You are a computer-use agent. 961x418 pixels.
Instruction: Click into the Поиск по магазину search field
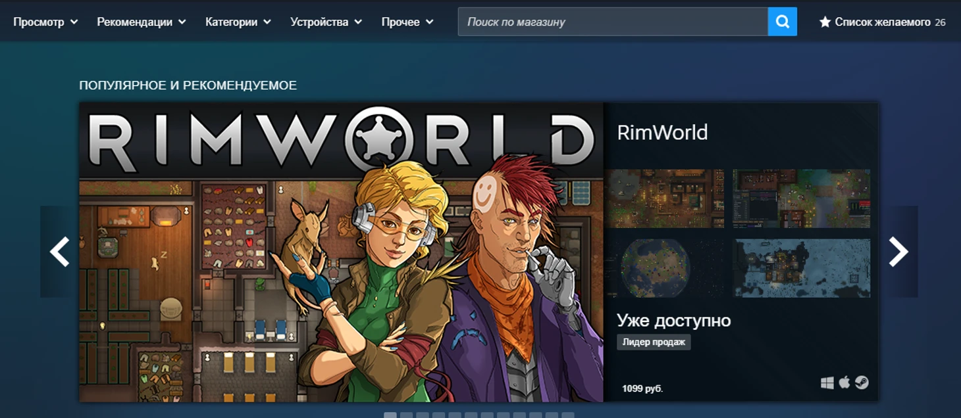tap(613, 22)
